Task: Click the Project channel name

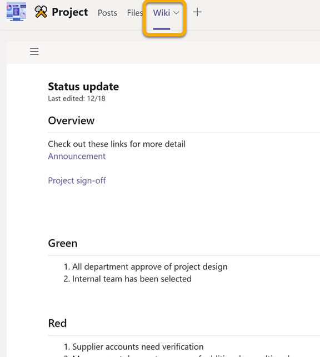Action: coord(69,12)
